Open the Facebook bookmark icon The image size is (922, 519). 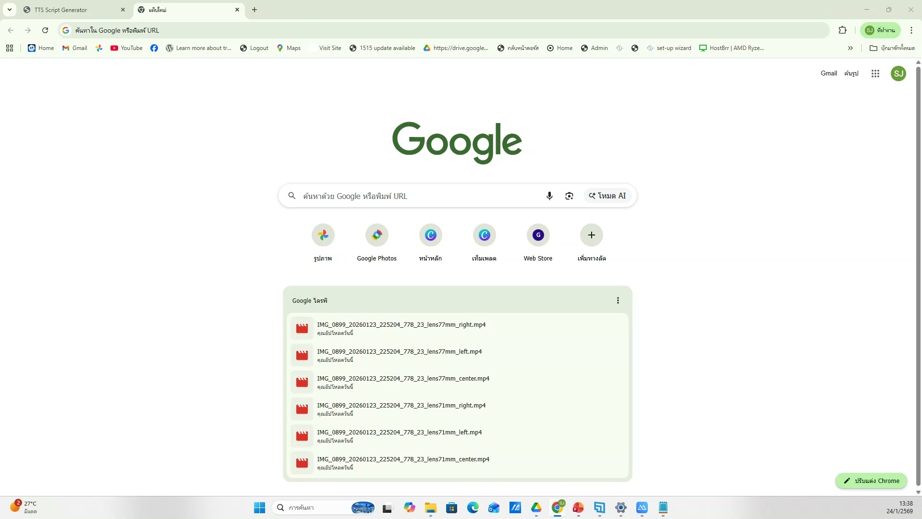[x=154, y=48]
